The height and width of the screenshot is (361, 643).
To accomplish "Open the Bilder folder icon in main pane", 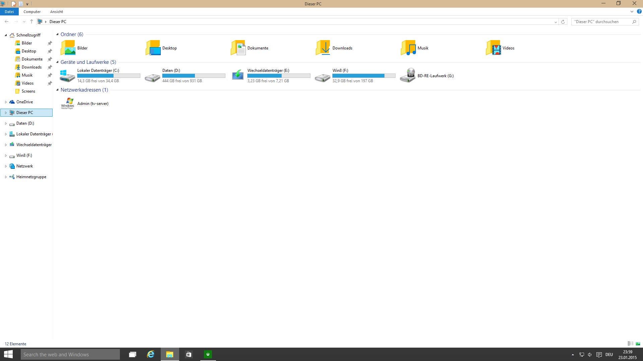I will tap(68, 48).
